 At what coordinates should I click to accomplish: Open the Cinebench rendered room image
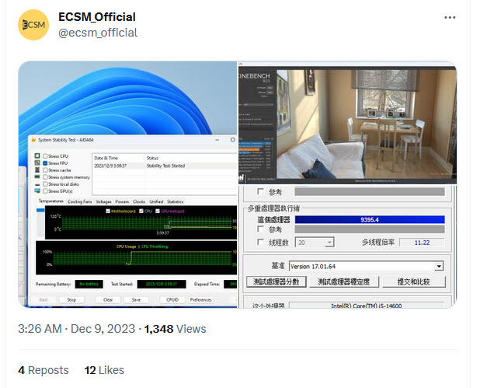point(366,124)
